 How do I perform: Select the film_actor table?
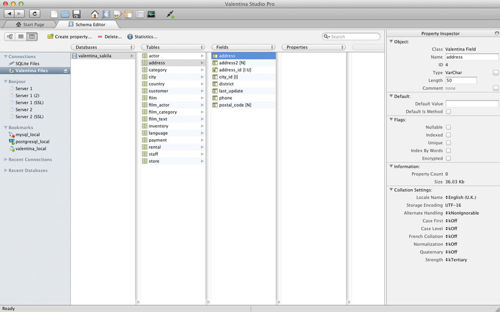coord(173,105)
